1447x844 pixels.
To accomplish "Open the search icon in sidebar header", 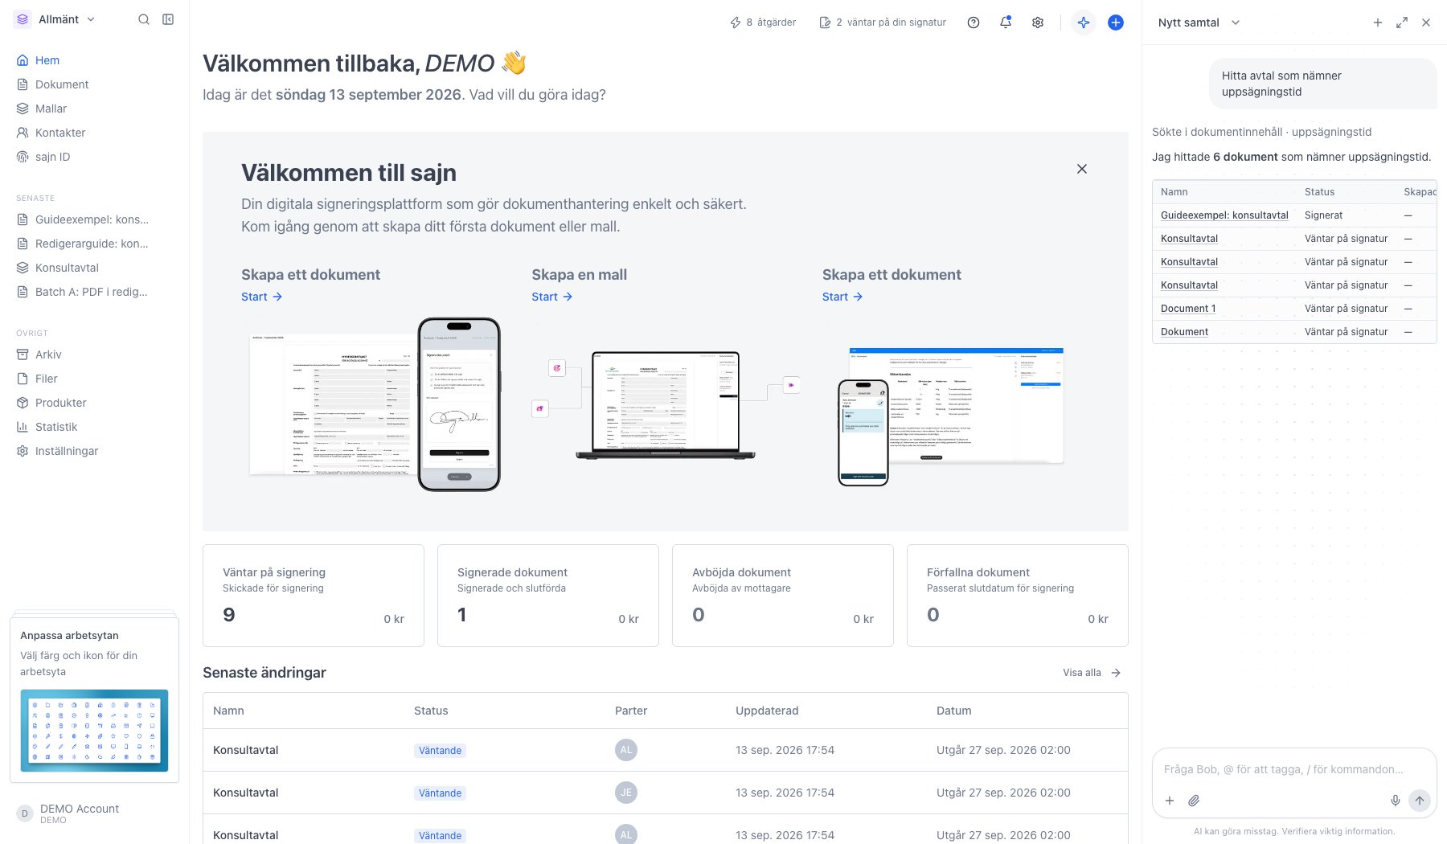I will coord(144,19).
